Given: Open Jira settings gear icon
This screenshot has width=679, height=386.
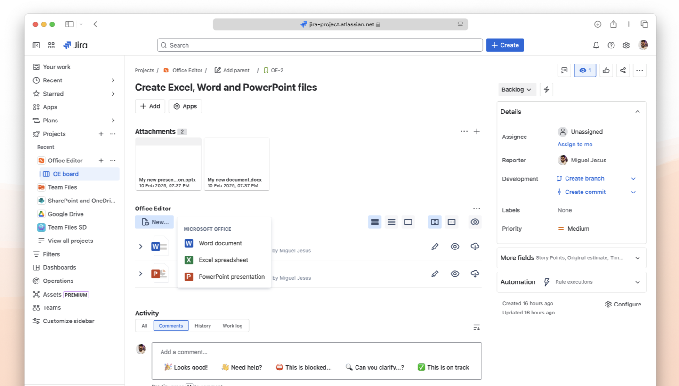Looking at the screenshot, I should point(626,45).
